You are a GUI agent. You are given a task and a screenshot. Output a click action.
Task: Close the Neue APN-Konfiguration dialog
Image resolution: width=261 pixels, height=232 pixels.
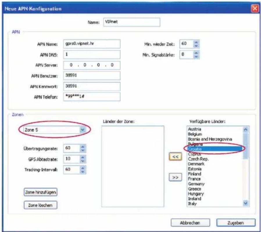[255, 8]
